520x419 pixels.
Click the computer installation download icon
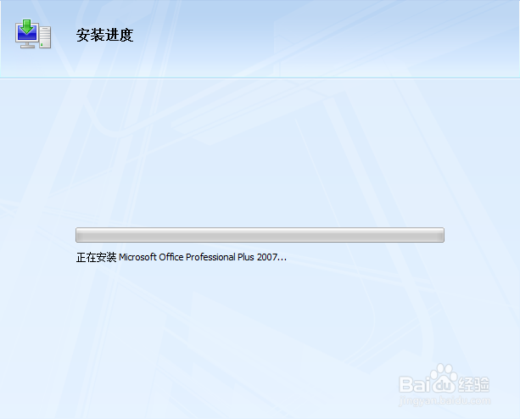click(33, 34)
